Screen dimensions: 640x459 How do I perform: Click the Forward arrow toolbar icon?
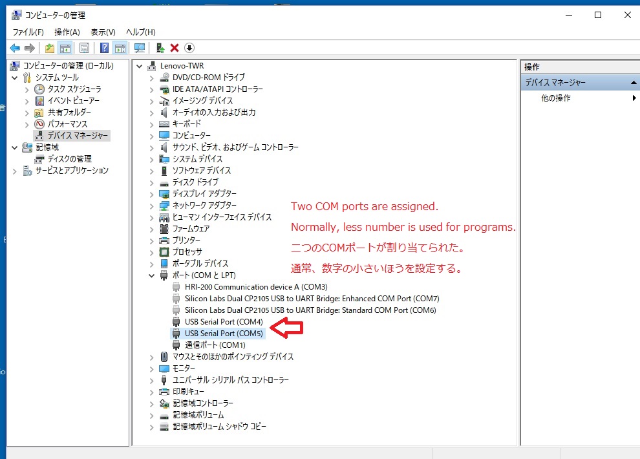(29, 48)
